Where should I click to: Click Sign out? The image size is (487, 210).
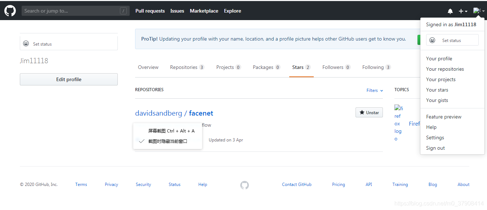click(x=435, y=148)
